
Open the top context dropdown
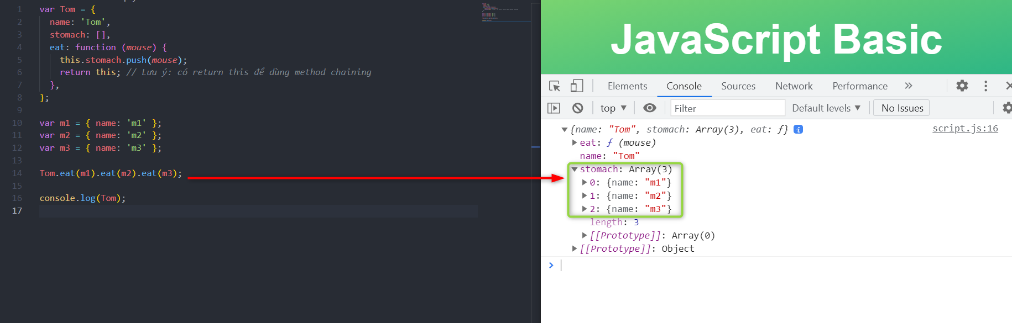(x=613, y=108)
